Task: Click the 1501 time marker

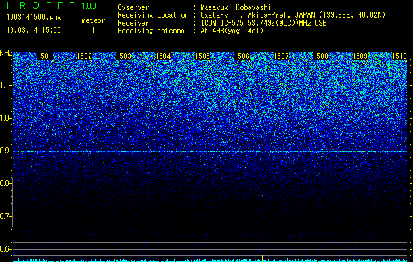Action: pos(45,56)
